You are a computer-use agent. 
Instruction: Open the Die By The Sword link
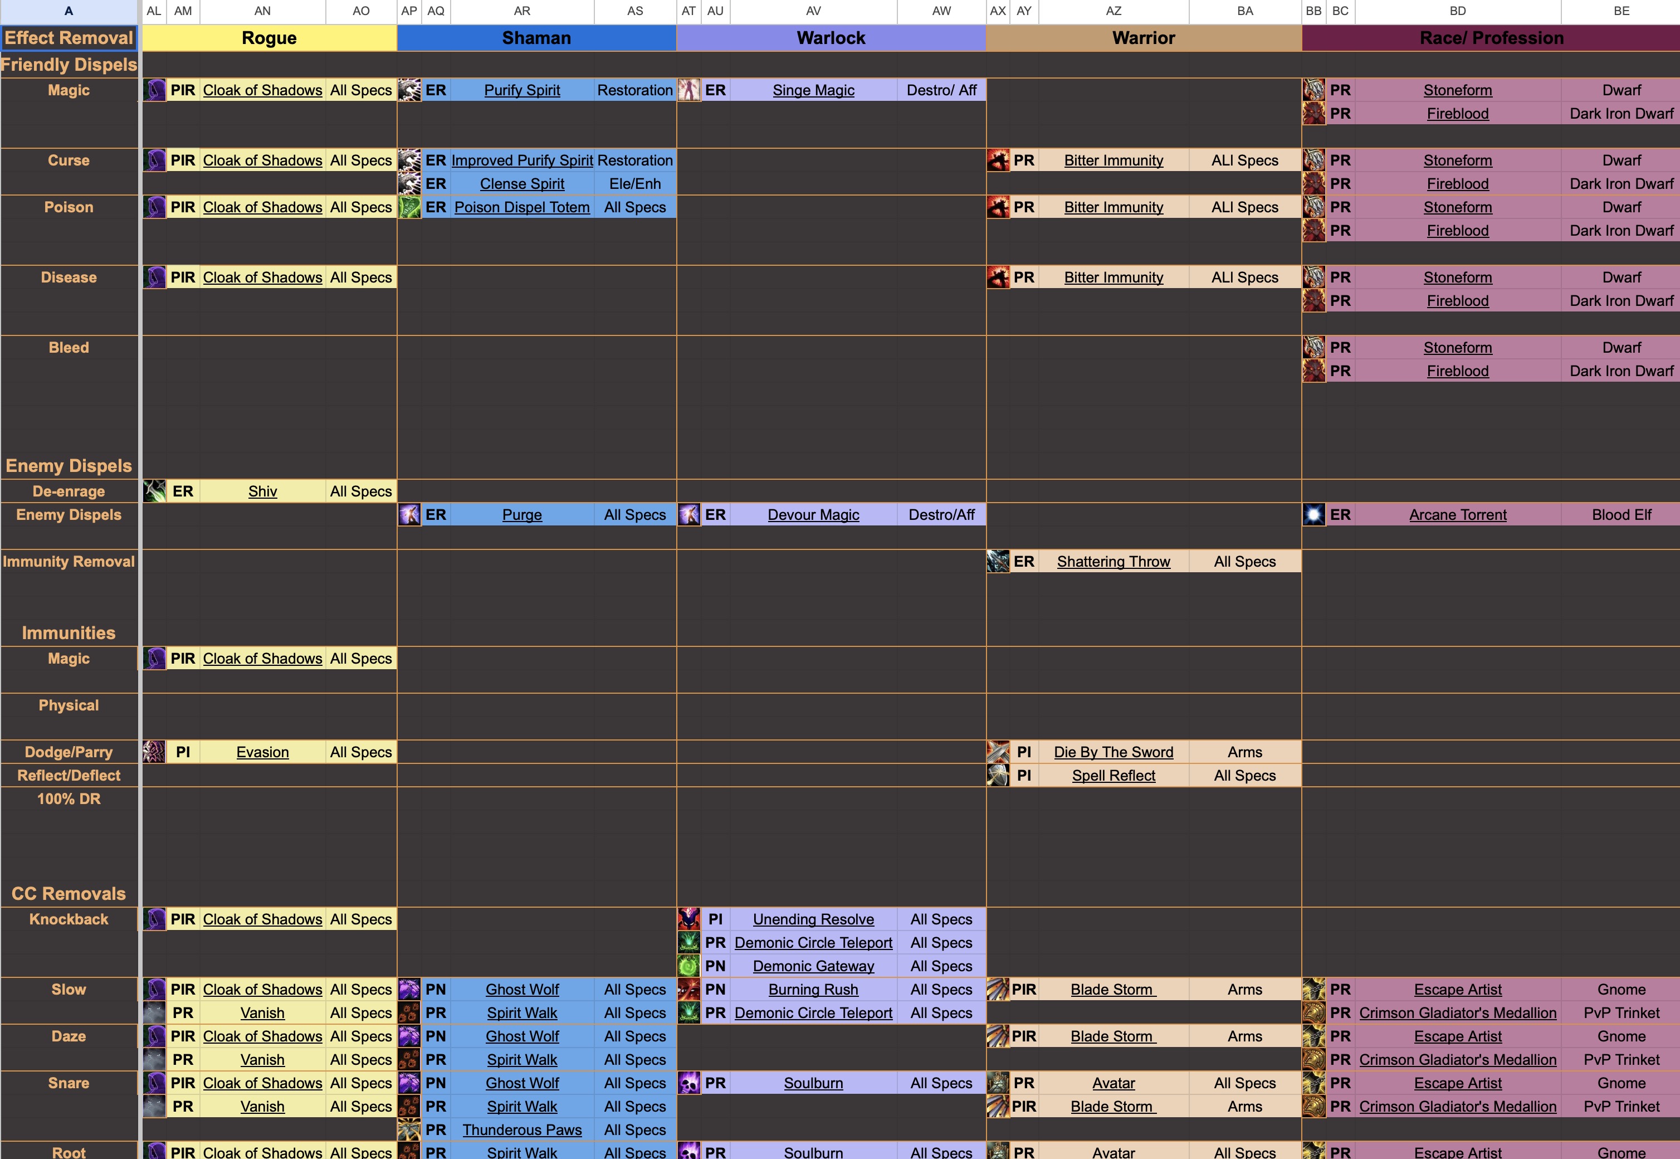coord(1114,752)
